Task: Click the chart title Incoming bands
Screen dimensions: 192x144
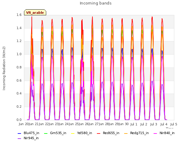Action: 96,3
